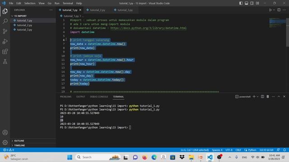Run the Python file with play button

click(x=270, y=10)
